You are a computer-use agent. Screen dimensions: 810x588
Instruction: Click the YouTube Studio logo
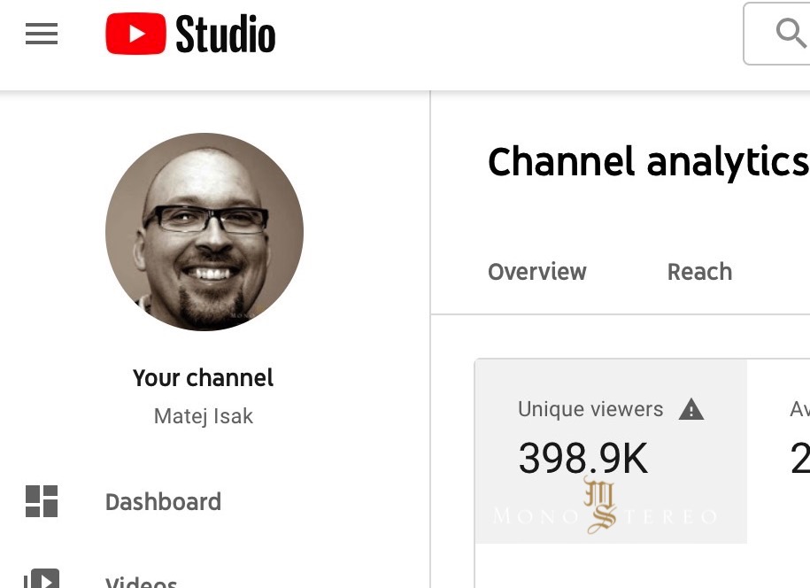190,34
